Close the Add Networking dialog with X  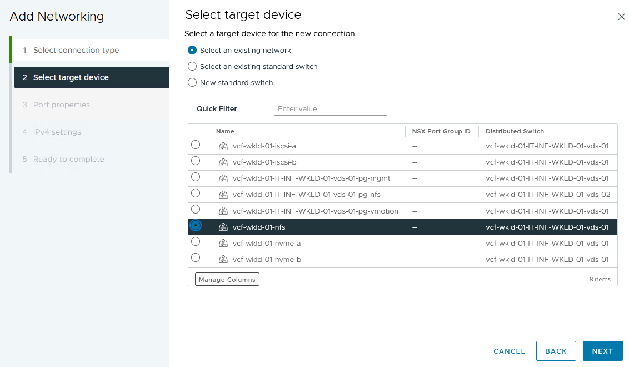[621, 17]
